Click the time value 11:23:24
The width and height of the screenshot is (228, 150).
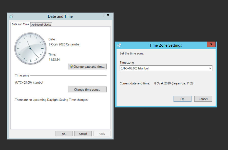click(54, 60)
